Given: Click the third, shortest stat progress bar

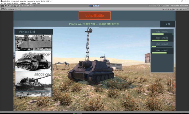Looking at the screenshot, I should point(162,47).
